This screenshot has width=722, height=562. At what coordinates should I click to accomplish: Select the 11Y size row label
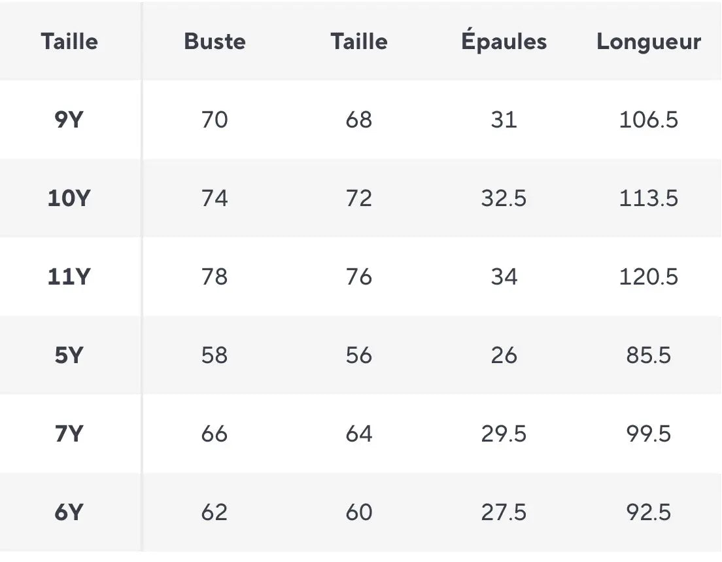click(x=69, y=277)
